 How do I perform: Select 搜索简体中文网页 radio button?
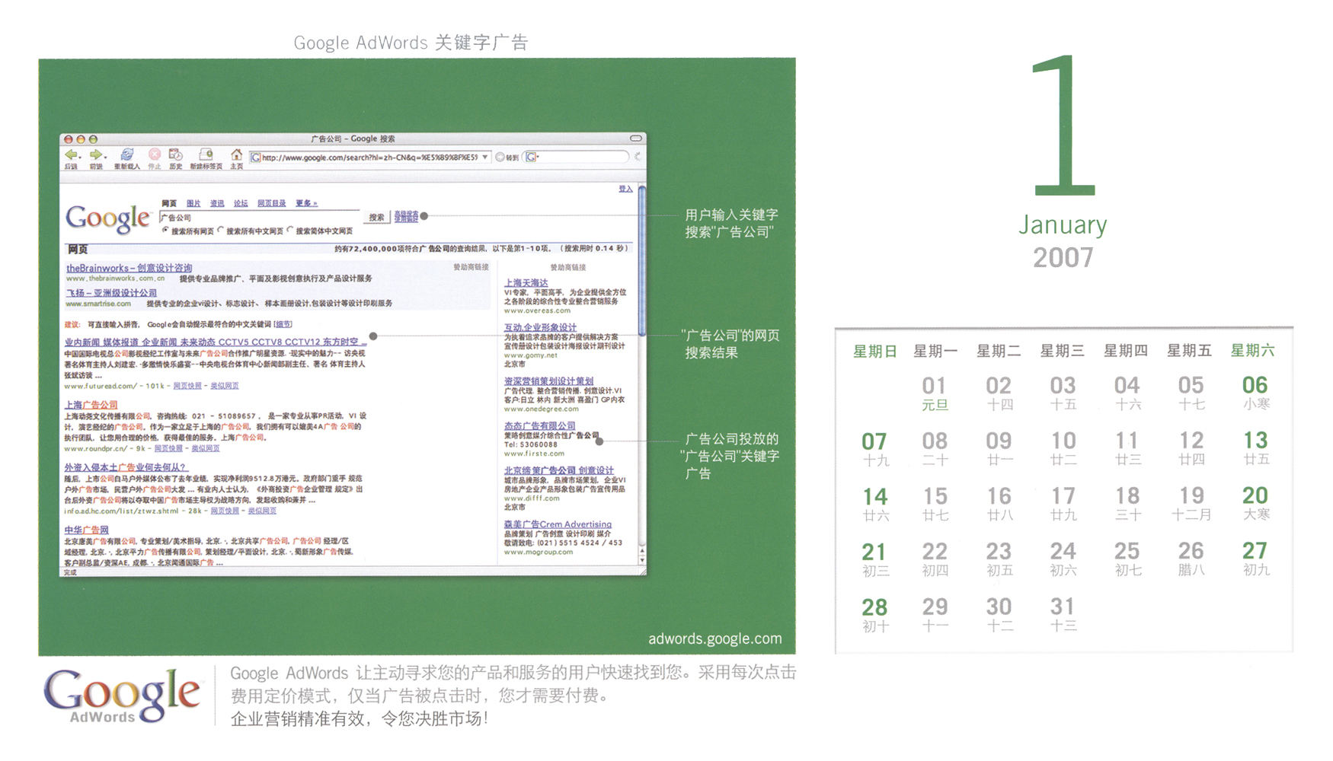point(290,230)
